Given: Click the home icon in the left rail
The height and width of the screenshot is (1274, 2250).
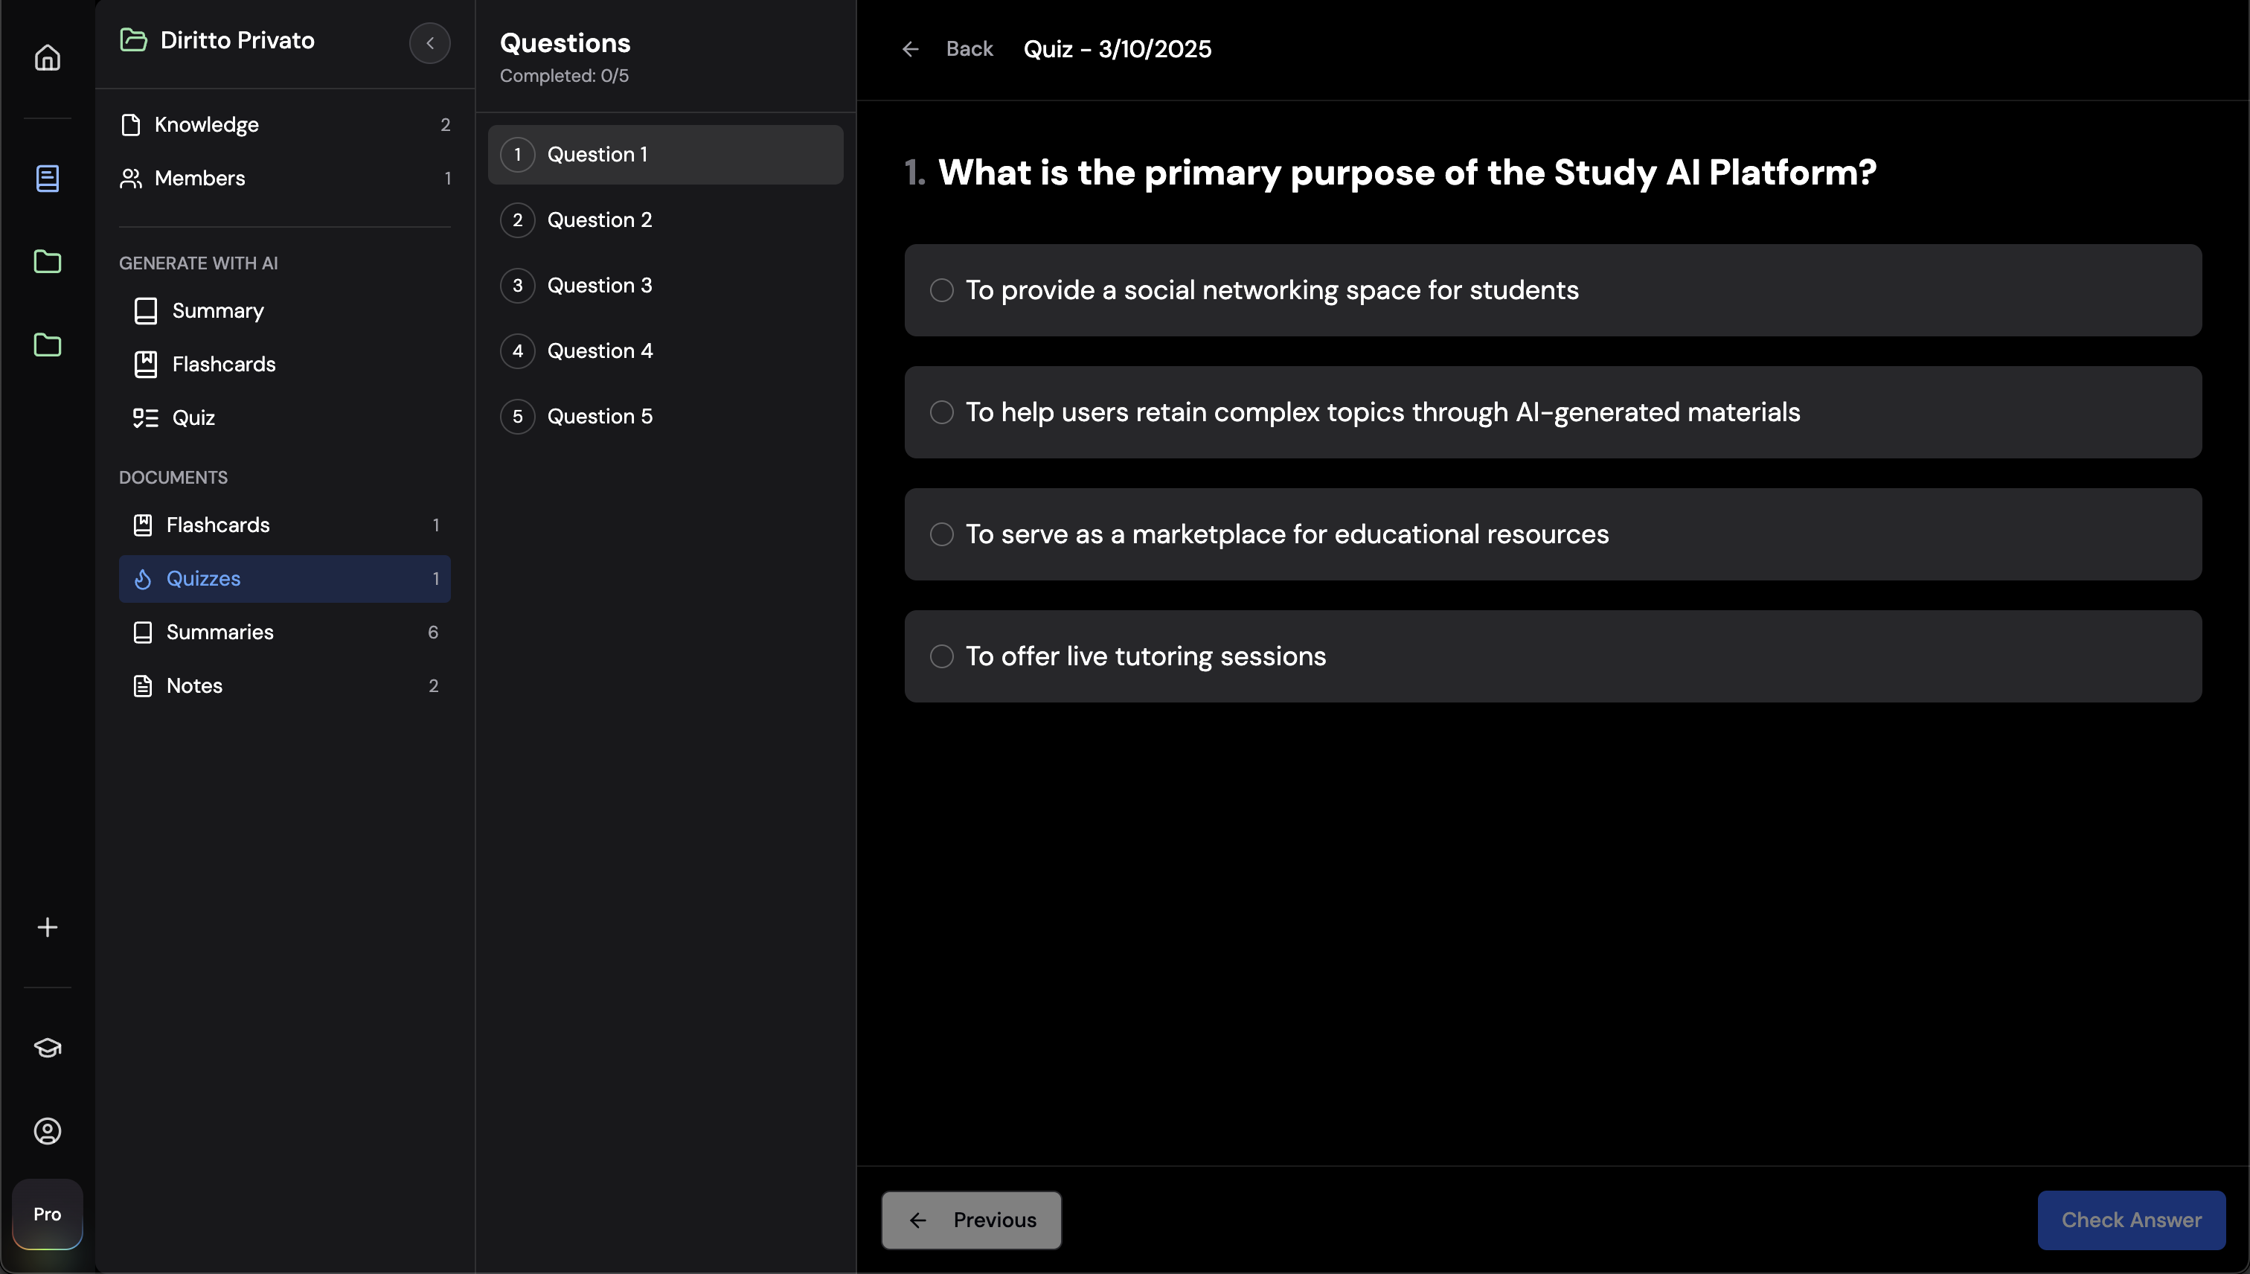Looking at the screenshot, I should click(x=47, y=58).
